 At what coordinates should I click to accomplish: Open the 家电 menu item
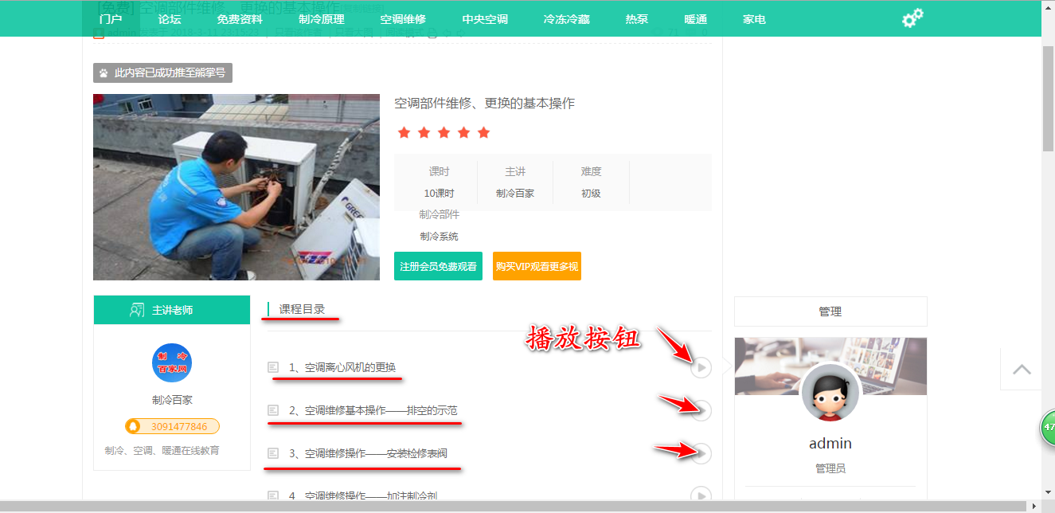(754, 19)
